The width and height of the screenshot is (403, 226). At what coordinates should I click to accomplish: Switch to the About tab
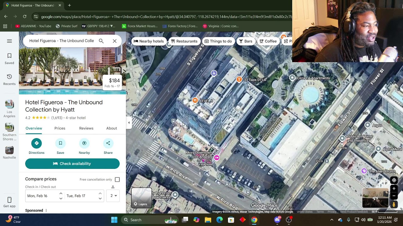tap(111, 128)
